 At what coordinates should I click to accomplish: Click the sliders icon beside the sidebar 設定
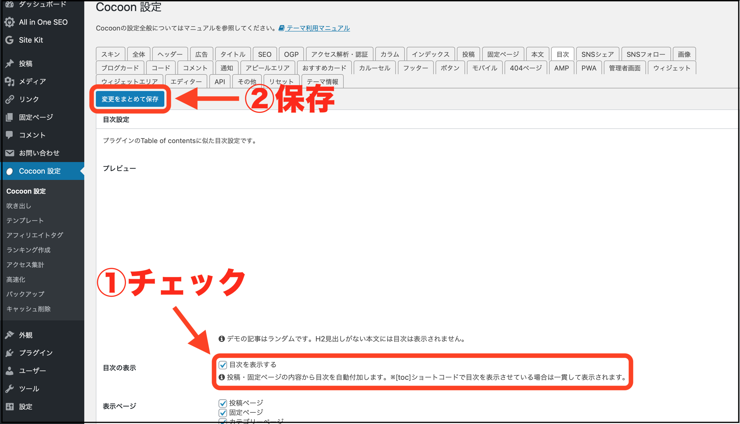coord(10,407)
